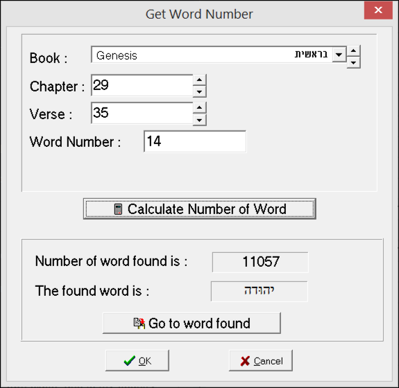This screenshot has width=399, height=388.
Task: Click the Genesis book combo box
Action: click(x=212, y=54)
